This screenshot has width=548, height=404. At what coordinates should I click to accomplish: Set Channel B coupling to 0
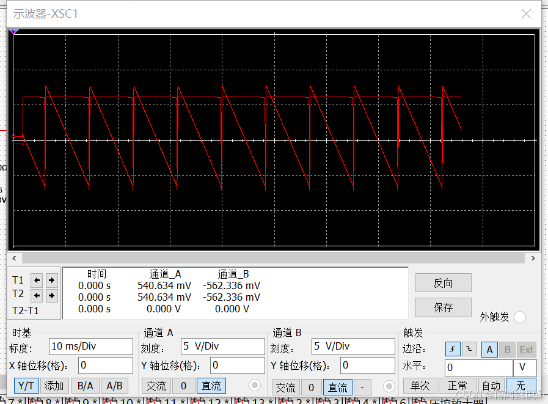311,387
